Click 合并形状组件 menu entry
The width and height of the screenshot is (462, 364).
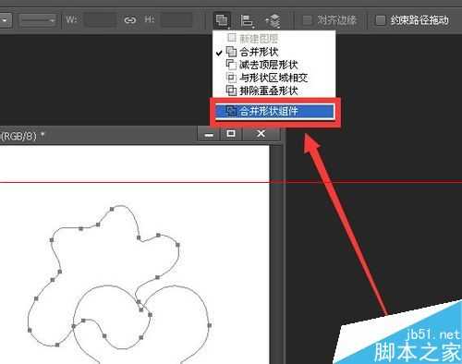click(x=274, y=111)
